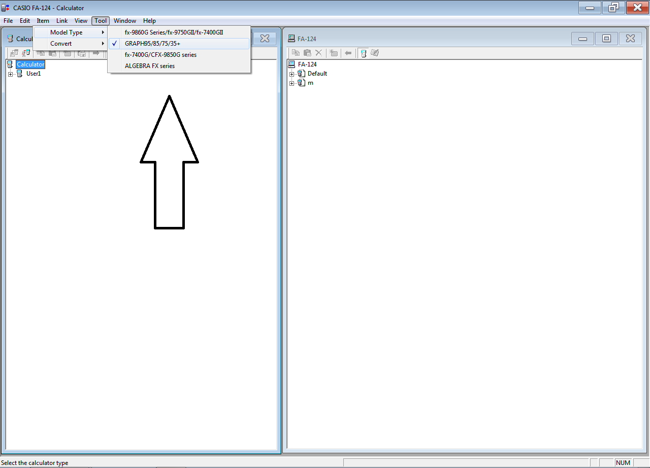
Task: Click the Copy icon in FA-124 pane toolbar
Action: click(x=296, y=53)
